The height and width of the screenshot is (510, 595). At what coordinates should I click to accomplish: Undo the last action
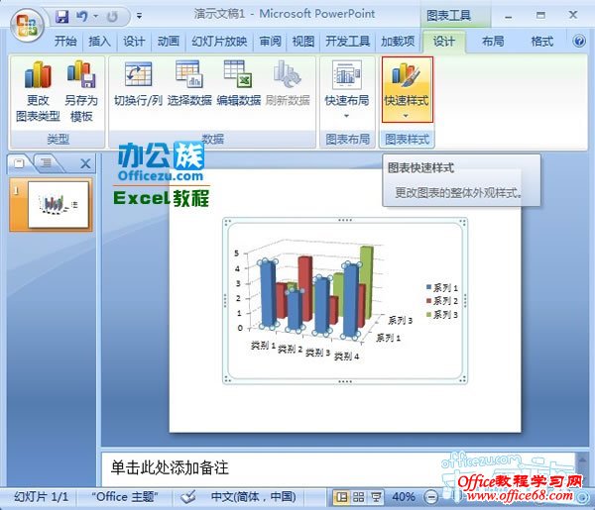pyautogui.click(x=82, y=16)
